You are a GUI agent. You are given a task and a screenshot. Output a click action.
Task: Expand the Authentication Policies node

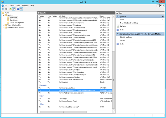3,28
